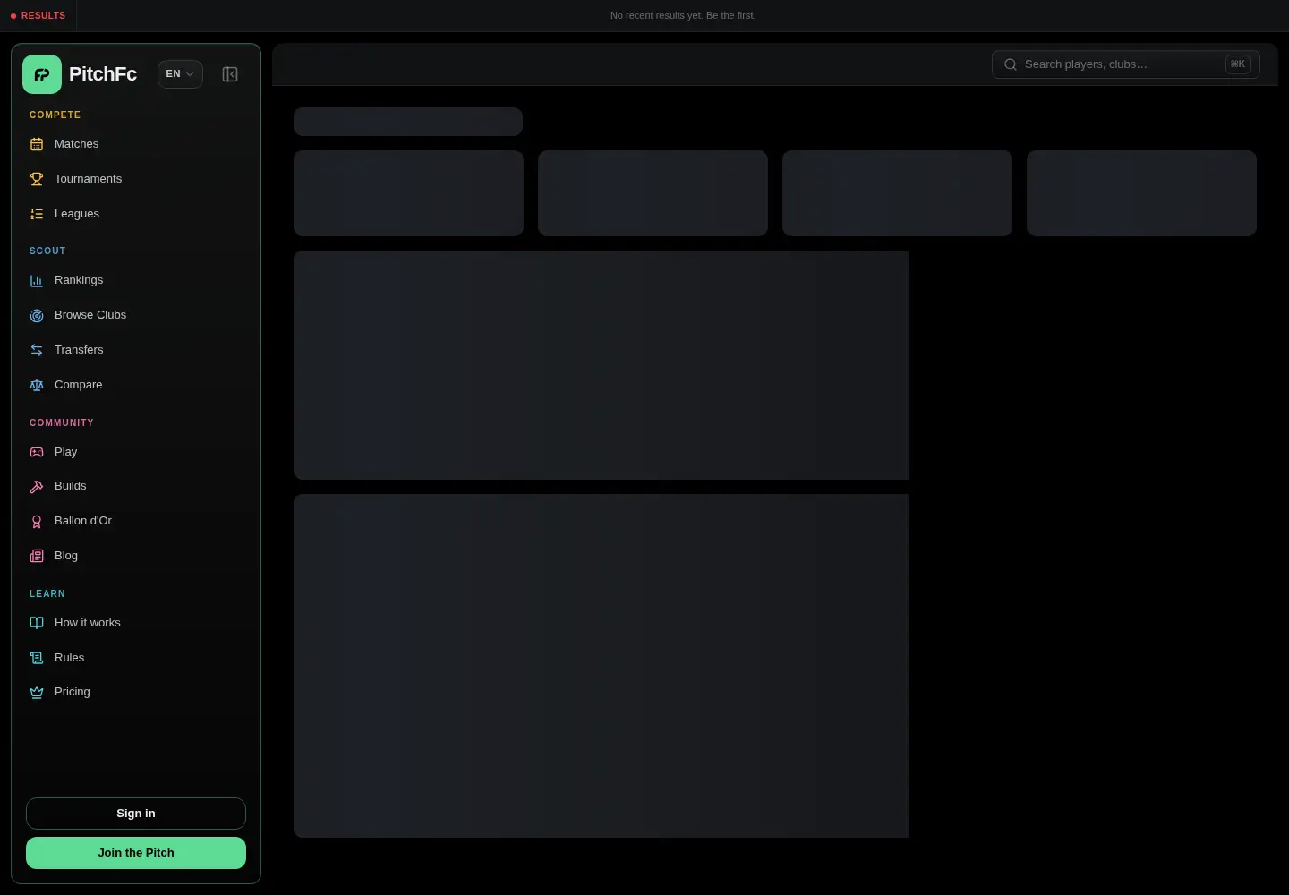Open the Compare page

(136, 385)
